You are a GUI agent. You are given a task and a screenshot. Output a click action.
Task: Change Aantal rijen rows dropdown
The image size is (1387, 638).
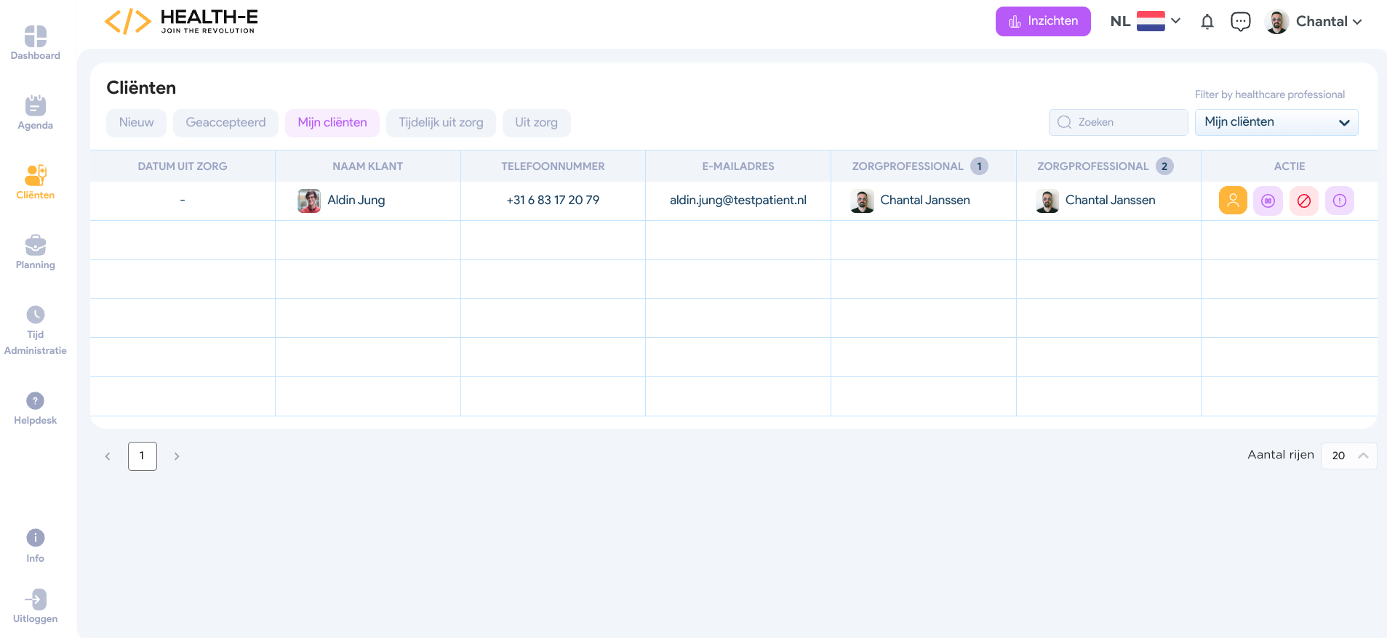tap(1348, 456)
